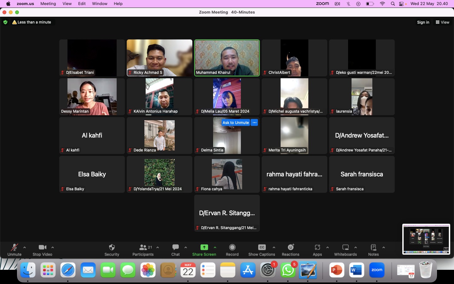This screenshot has height=284, width=454.
Task: Open Control Center in menu bar
Action: tap(402, 4)
